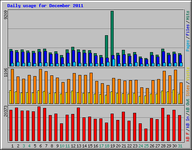Click the 'kB In' legend label
Screen dimensions: 192x150
pyautogui.click(x=188, y=122)
